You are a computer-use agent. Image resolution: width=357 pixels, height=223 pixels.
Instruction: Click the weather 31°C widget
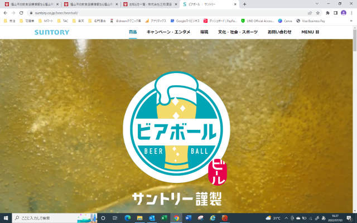pyautogui.click(x=273, y=218)
